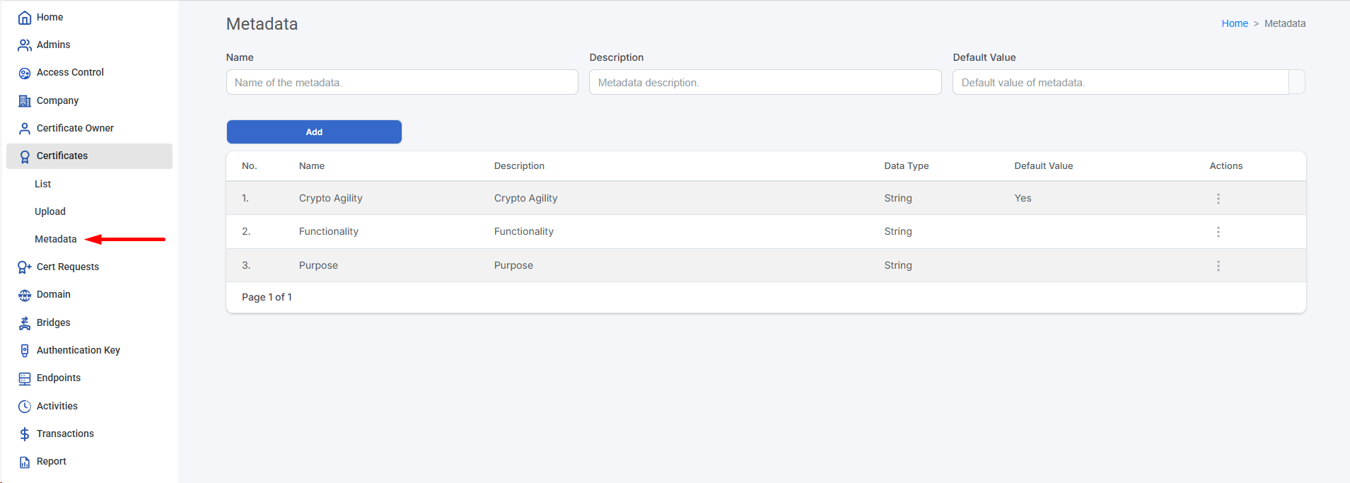Screen dimensions: 1350x483
Task: Click the Company building icon
Action: (25, 101)
